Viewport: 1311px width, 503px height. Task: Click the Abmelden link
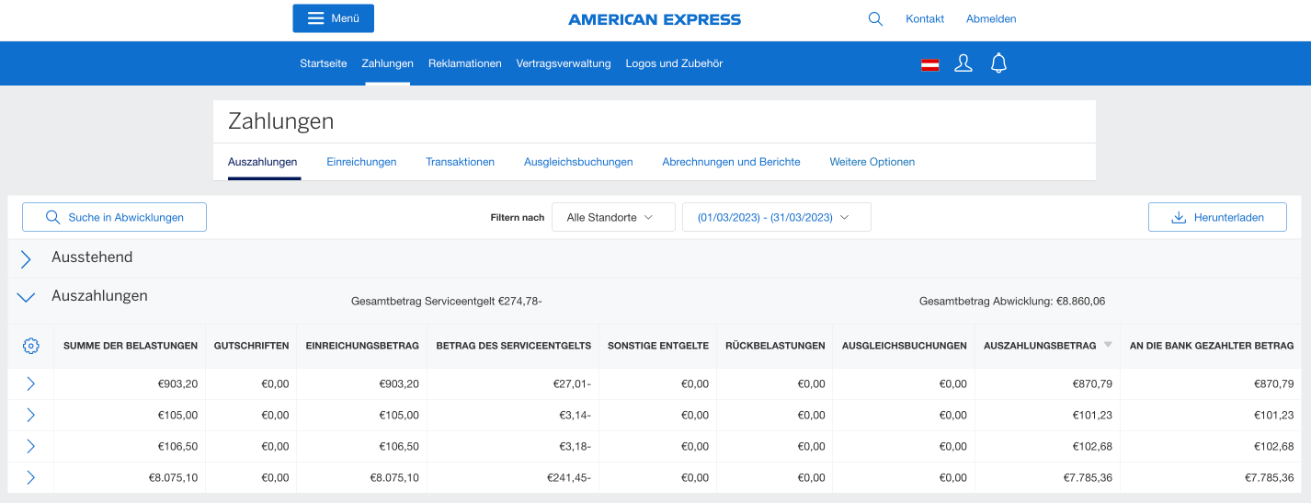(990, 18)
